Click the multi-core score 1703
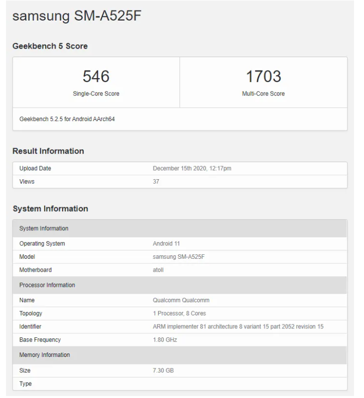The width and height of the screenshot is (364, 398). click(x=263, y=76)
